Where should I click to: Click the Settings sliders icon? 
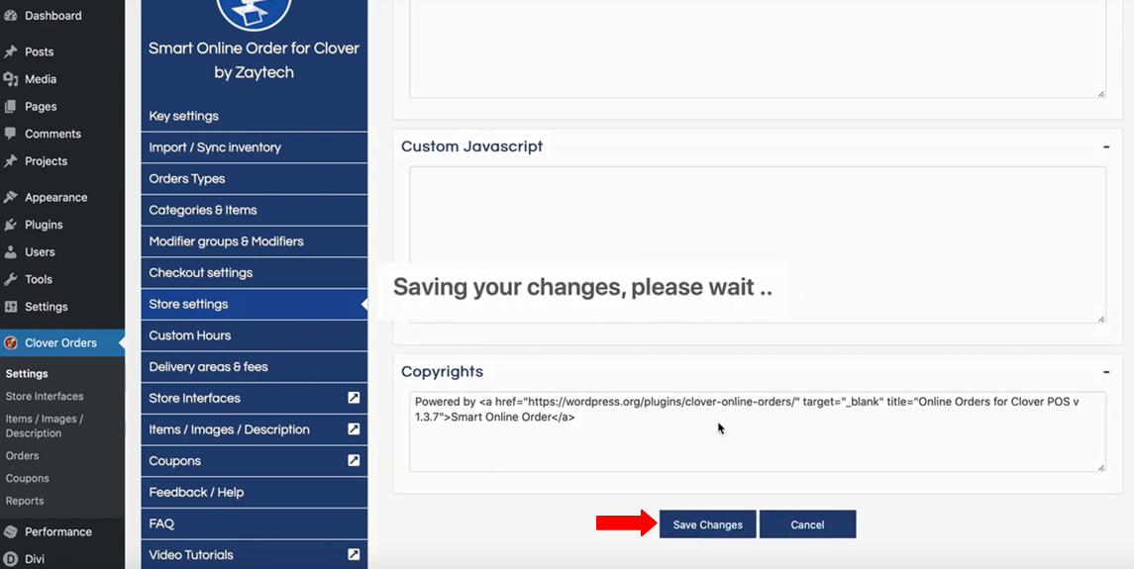(x=10, y=307)
